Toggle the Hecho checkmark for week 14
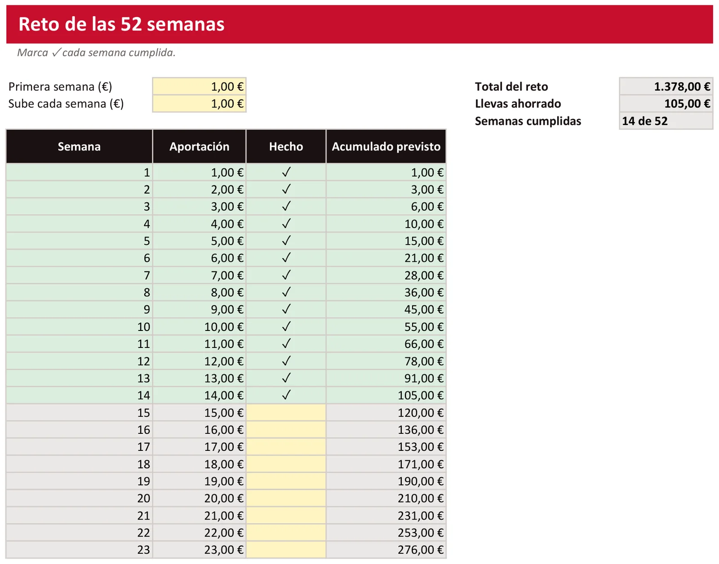Viewport: 719px width, 564px height. (286, 395)
